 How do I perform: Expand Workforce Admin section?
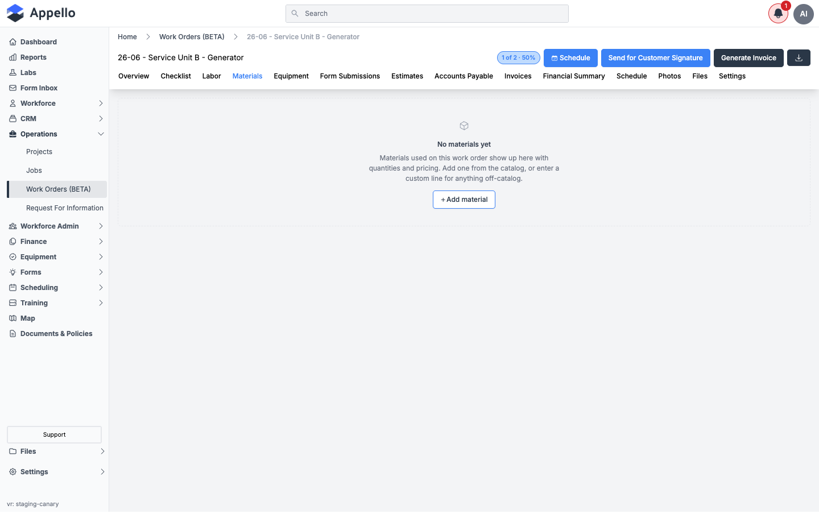coord(57,226)
